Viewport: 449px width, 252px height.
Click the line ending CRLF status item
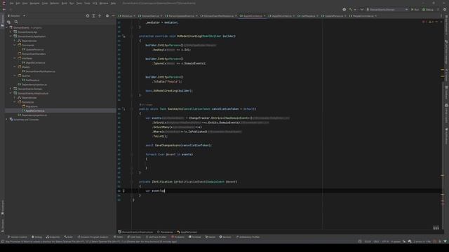point(376,241)
